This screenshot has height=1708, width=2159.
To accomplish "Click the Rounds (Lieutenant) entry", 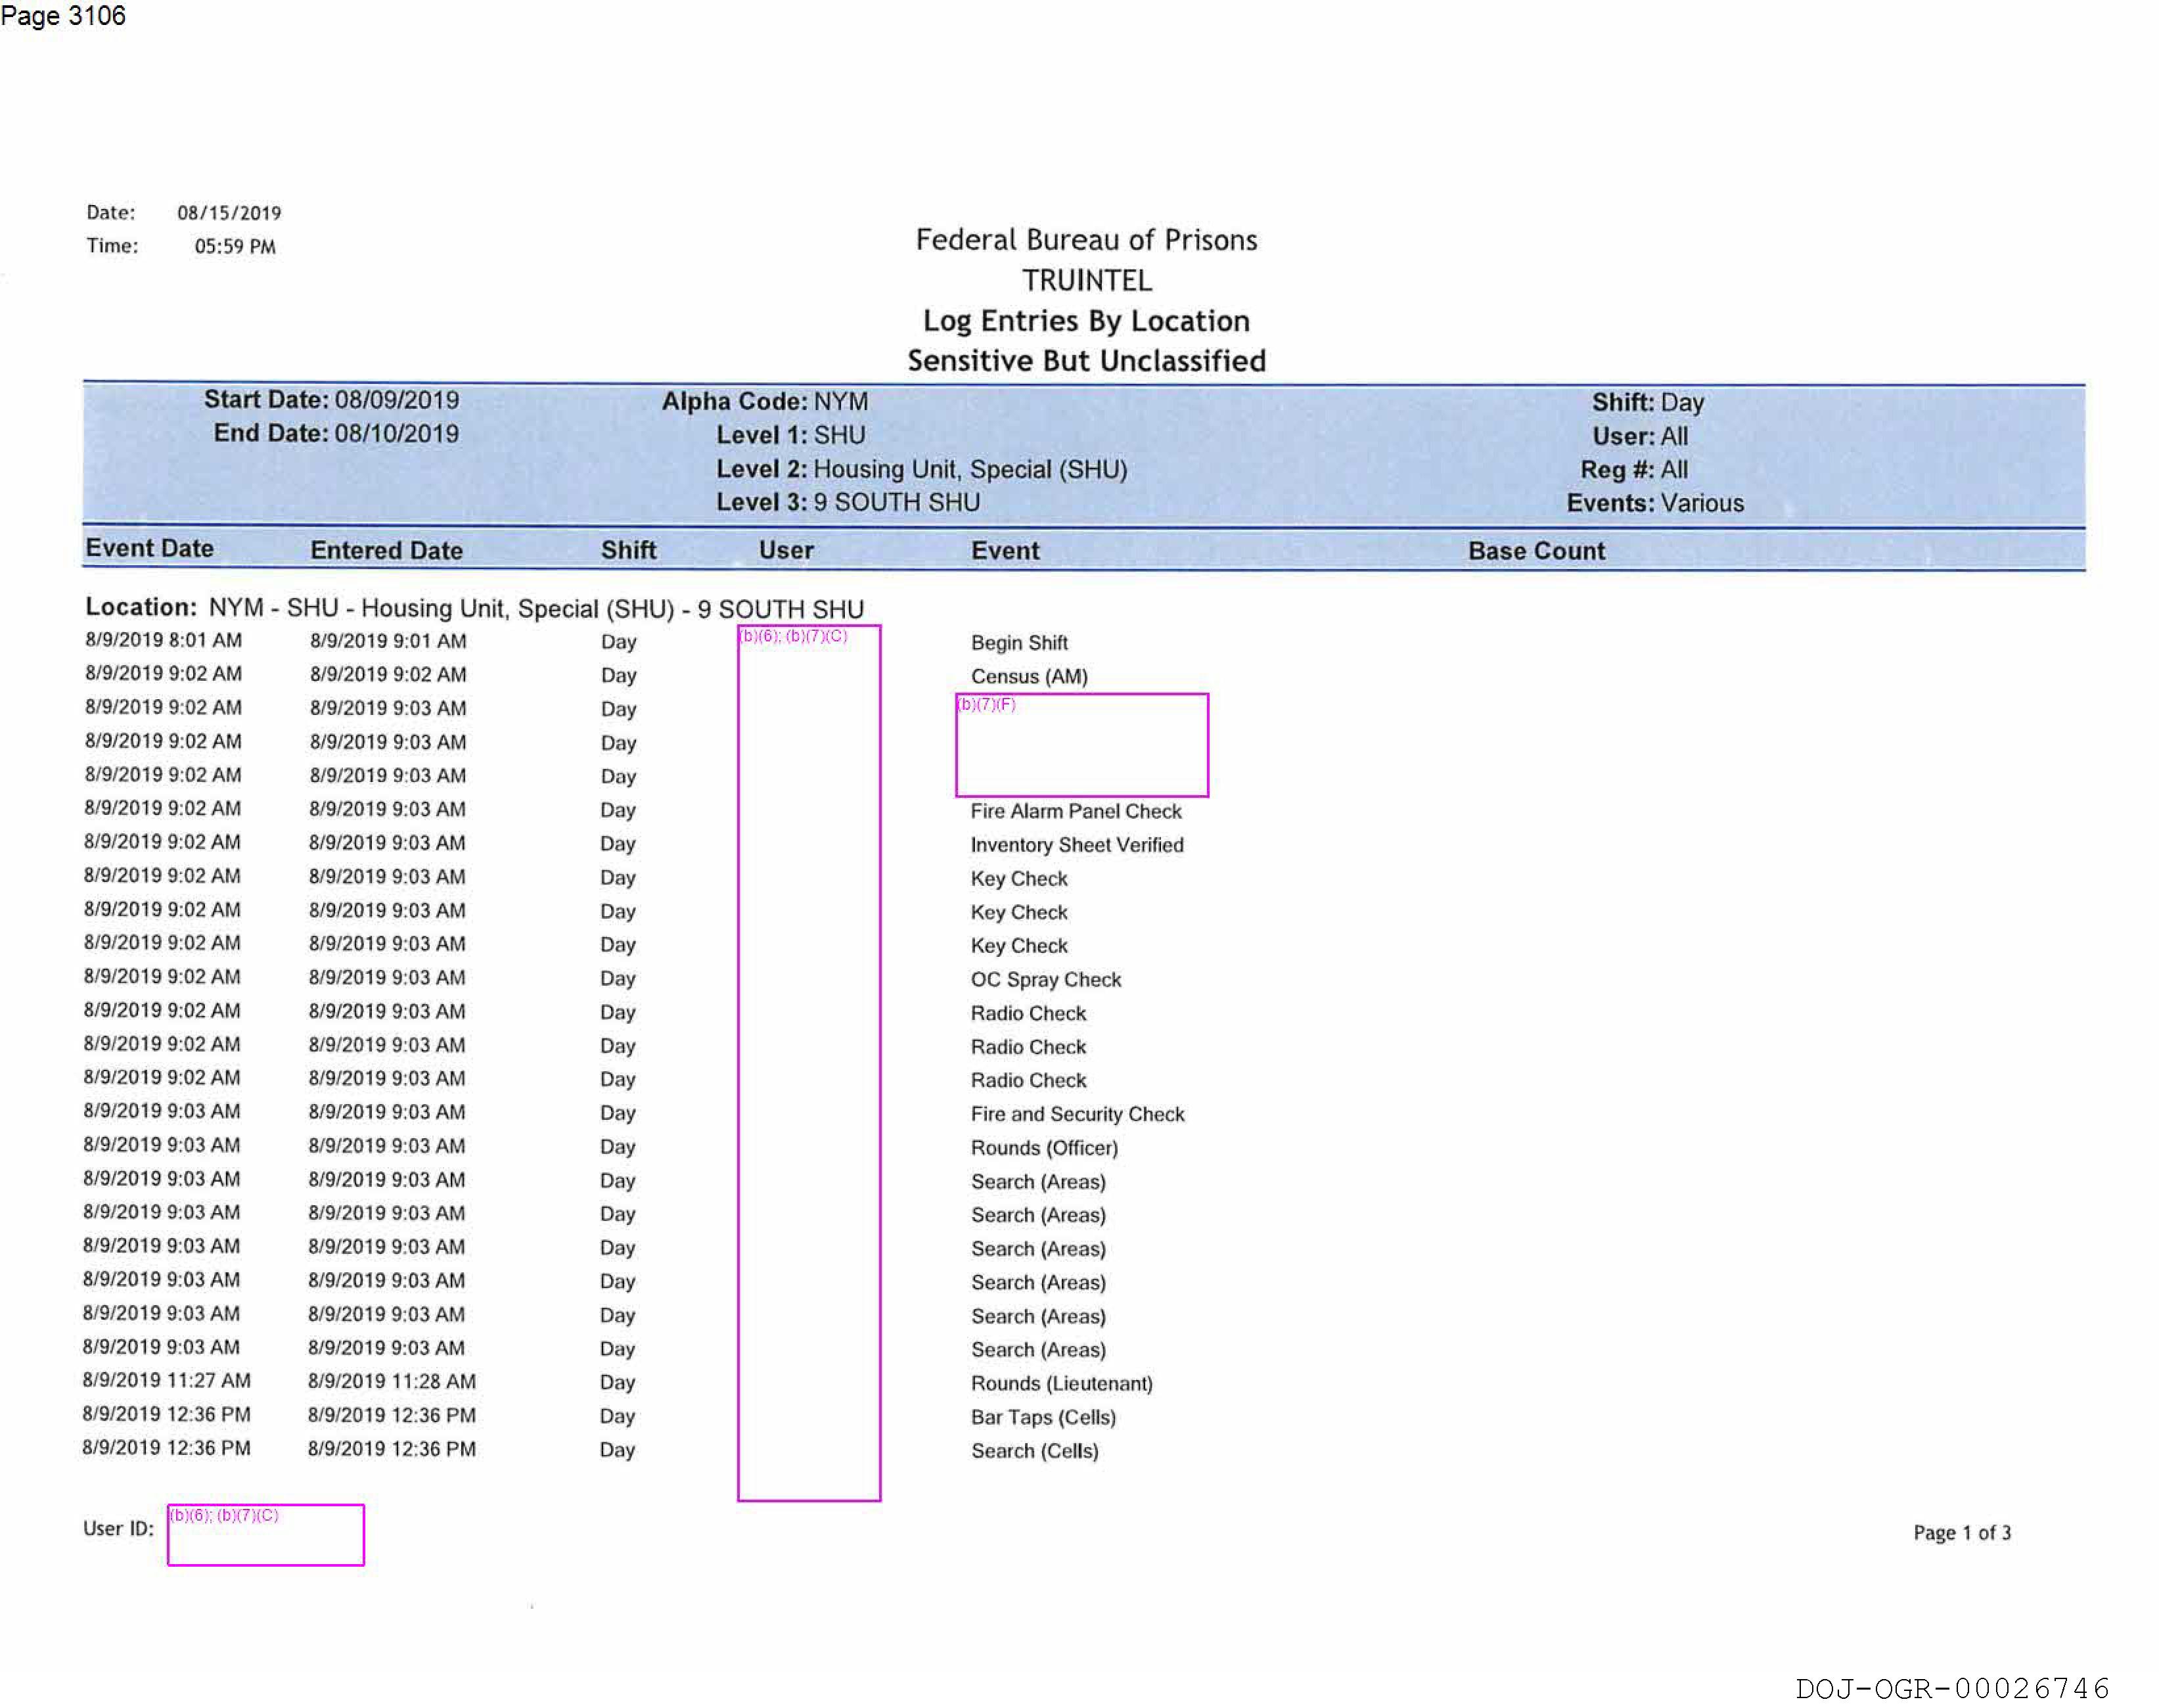I will (x=1062, y=1384).
